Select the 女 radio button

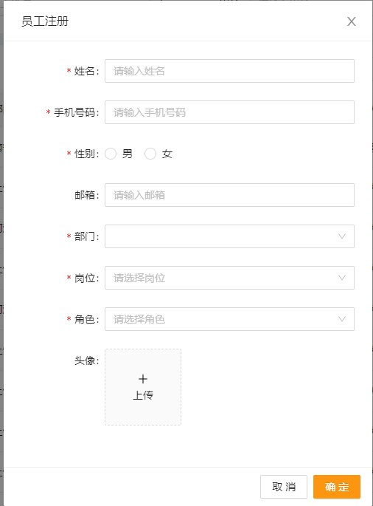[x=150, y=154]
